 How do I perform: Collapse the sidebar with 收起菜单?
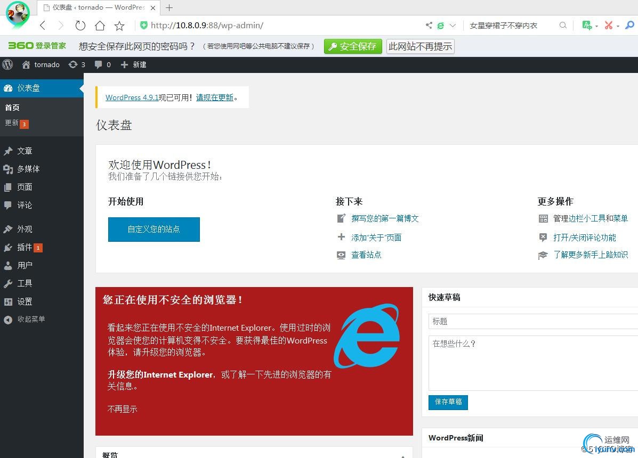(x=42, y=320)
